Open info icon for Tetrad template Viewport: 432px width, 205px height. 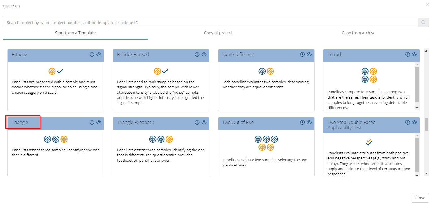pos(407,54)
